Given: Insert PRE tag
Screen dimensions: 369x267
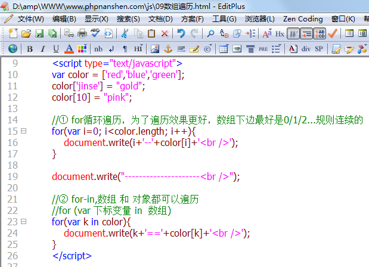Looking at the screenshot, I should [x=263, y=49].
